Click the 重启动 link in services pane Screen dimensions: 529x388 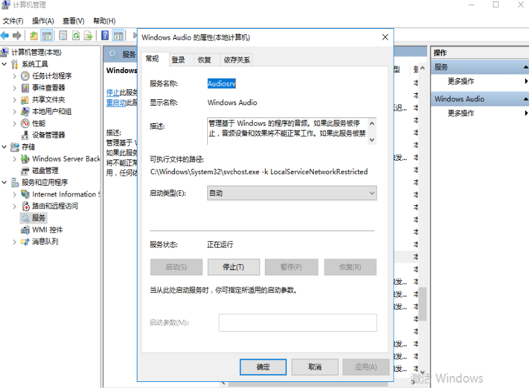(x=116, y=103)
